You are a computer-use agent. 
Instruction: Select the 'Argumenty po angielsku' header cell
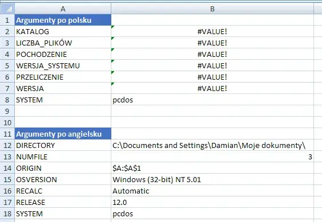tap(63, 134)
